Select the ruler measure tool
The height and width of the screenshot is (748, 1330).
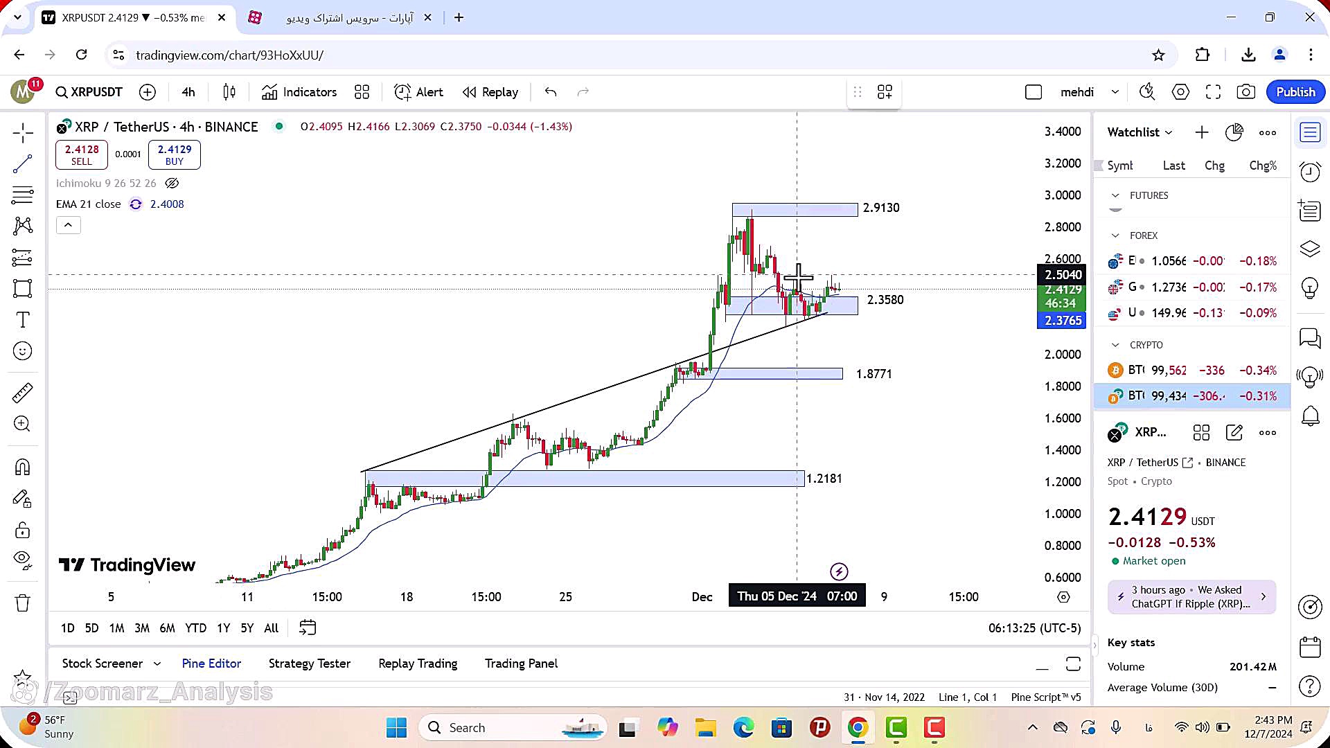(22, 393)
